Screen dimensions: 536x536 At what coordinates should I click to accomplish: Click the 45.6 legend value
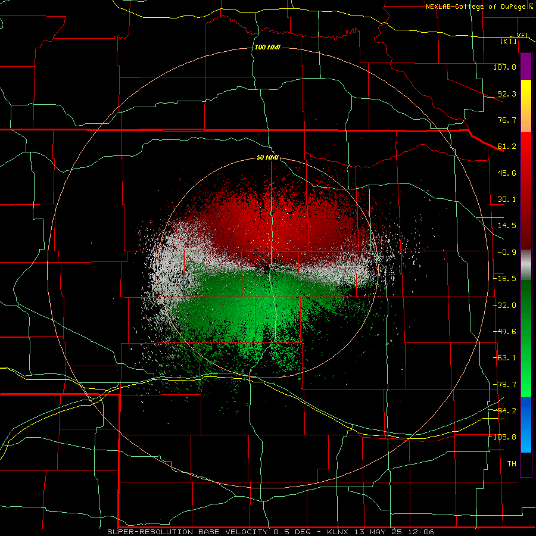coord(507,173)
